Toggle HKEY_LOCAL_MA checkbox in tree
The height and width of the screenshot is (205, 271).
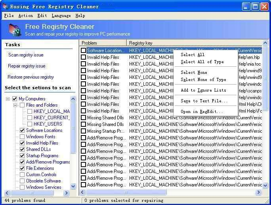tap(30, 111)
